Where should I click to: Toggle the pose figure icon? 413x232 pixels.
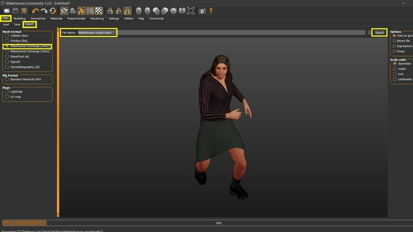click(81, 11)
